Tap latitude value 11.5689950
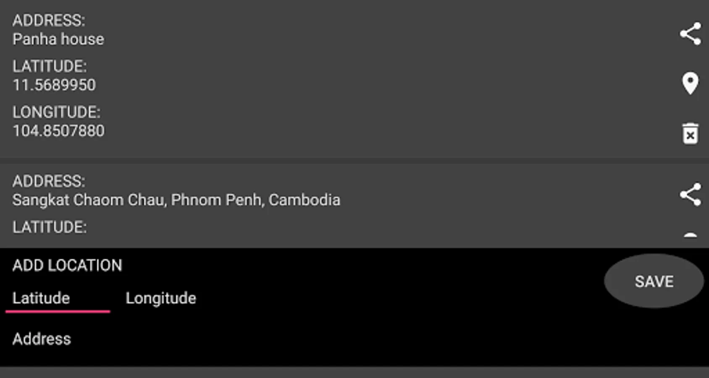This screenshot has height=378, width=709. [54, 85]
